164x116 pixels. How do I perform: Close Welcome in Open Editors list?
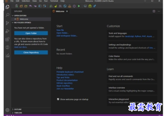pyautogui.click(x=15, y=19)
